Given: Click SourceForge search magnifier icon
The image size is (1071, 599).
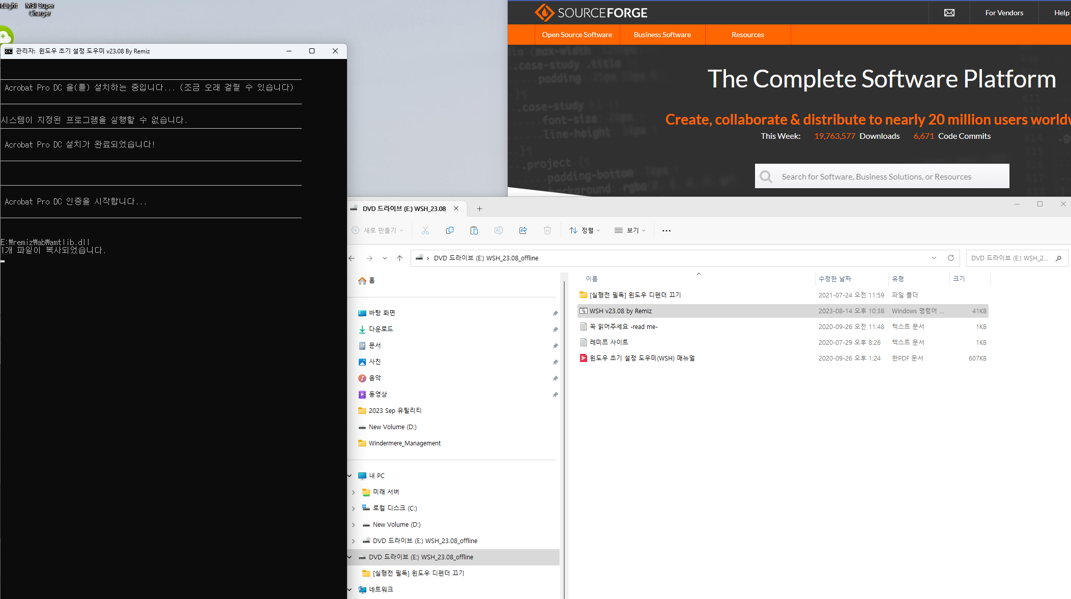Looking at the screenshot, I should (766, 176).
